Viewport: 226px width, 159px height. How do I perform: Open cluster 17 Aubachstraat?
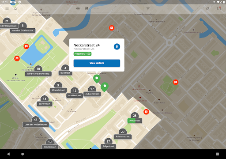[92, 91]
